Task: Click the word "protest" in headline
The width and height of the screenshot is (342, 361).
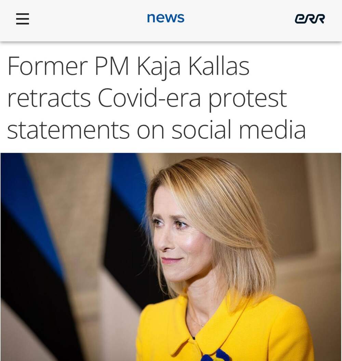Action: point(247,99)
